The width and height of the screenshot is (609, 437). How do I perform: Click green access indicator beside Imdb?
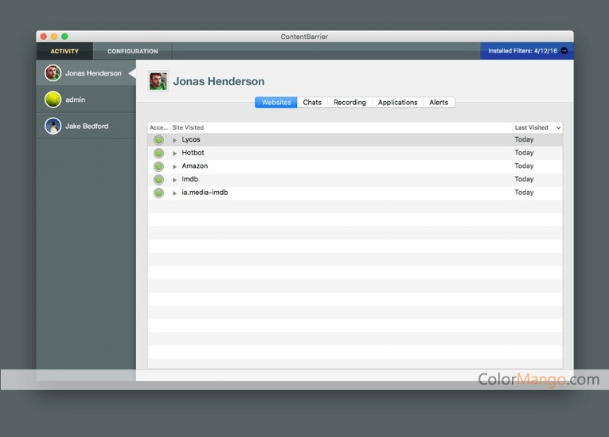[x=158, y=179]
